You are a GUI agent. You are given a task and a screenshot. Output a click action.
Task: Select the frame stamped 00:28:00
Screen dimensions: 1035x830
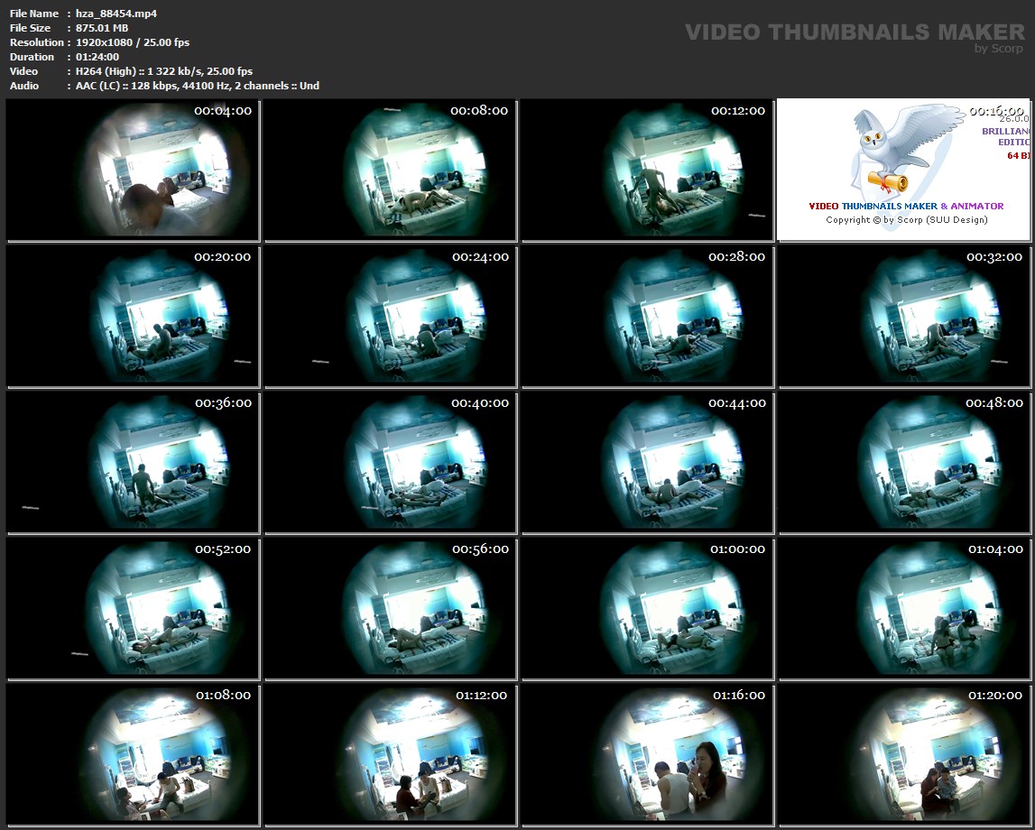pyautogui.click(x=647, y=316)
